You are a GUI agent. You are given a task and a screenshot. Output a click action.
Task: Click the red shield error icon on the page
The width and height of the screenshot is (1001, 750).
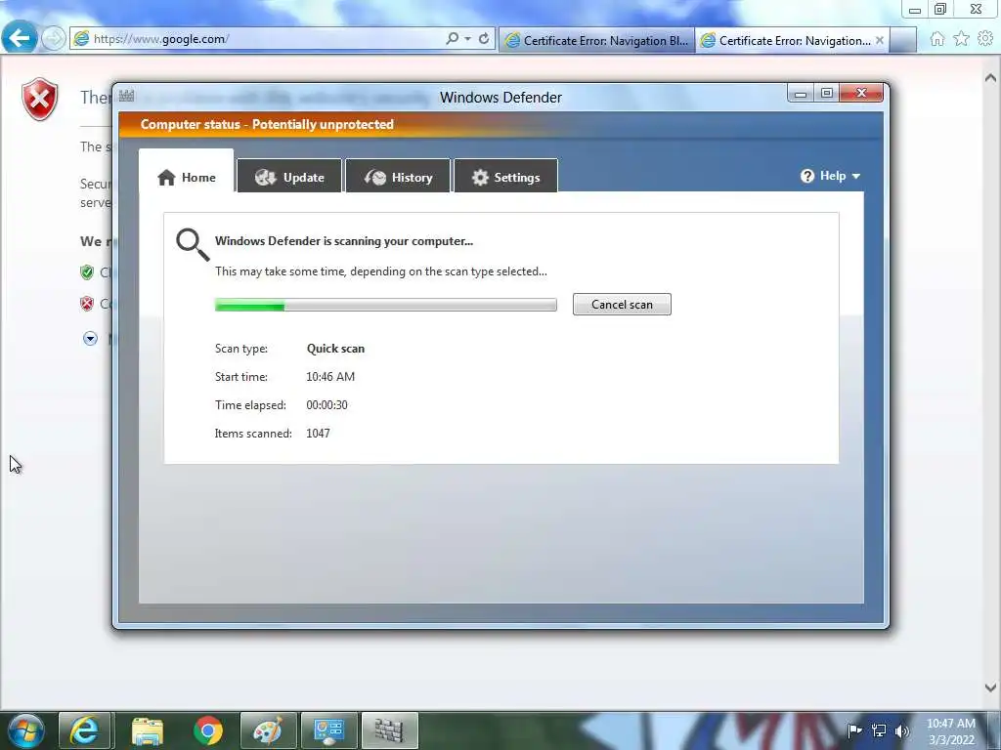tap(39, 99)
